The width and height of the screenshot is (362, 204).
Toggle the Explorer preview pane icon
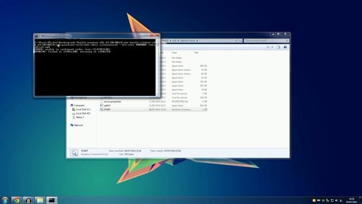pyautogui.click(x=278, y=47)
